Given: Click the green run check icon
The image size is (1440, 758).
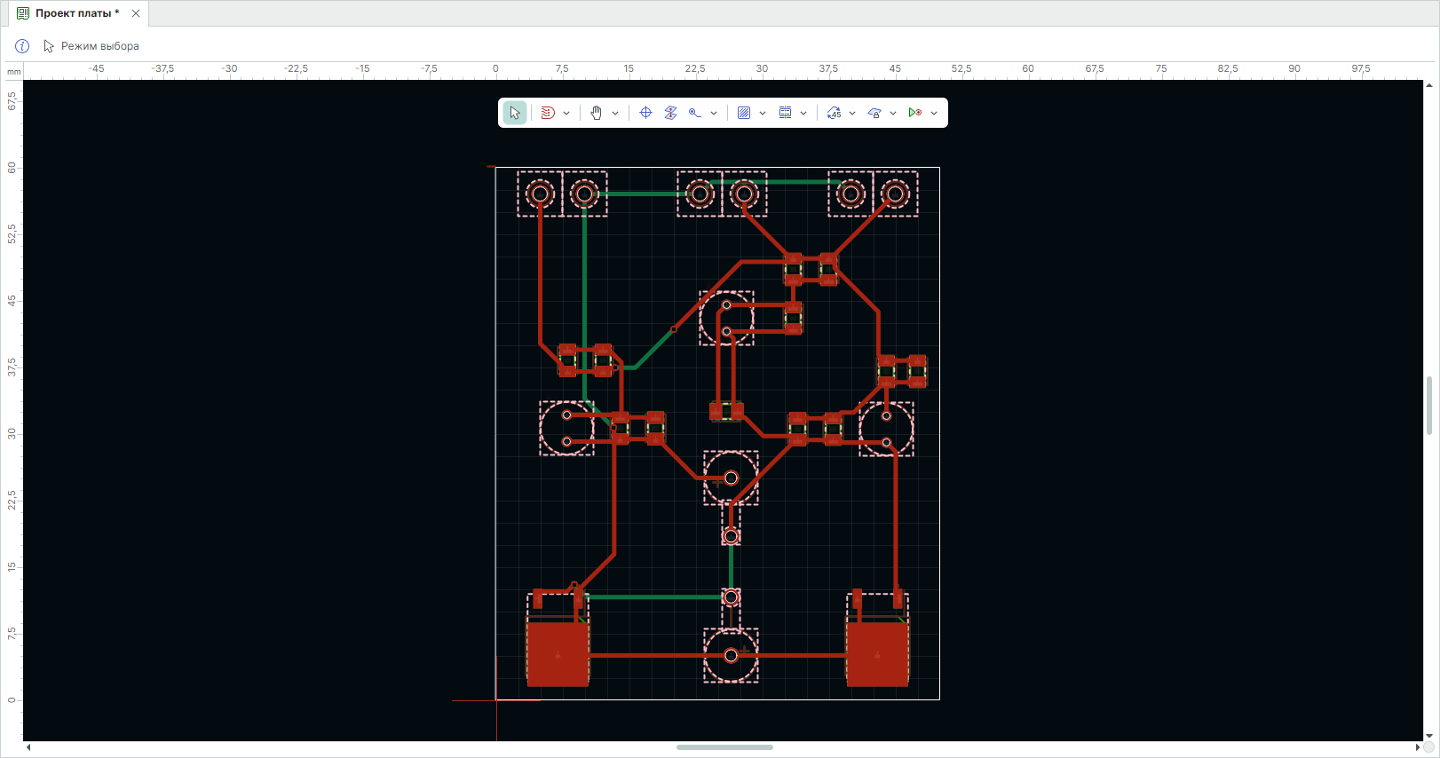Looking at the screenshot, I should [914, 113].
